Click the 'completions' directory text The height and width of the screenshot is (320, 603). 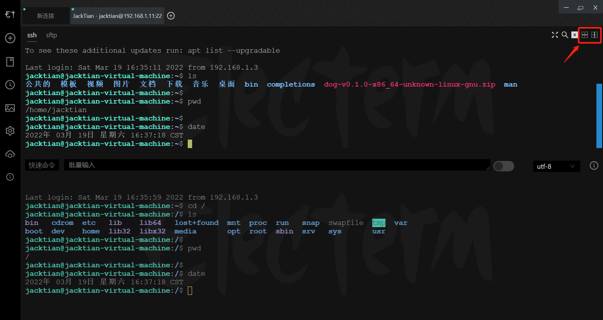click(x=291, y=84)
